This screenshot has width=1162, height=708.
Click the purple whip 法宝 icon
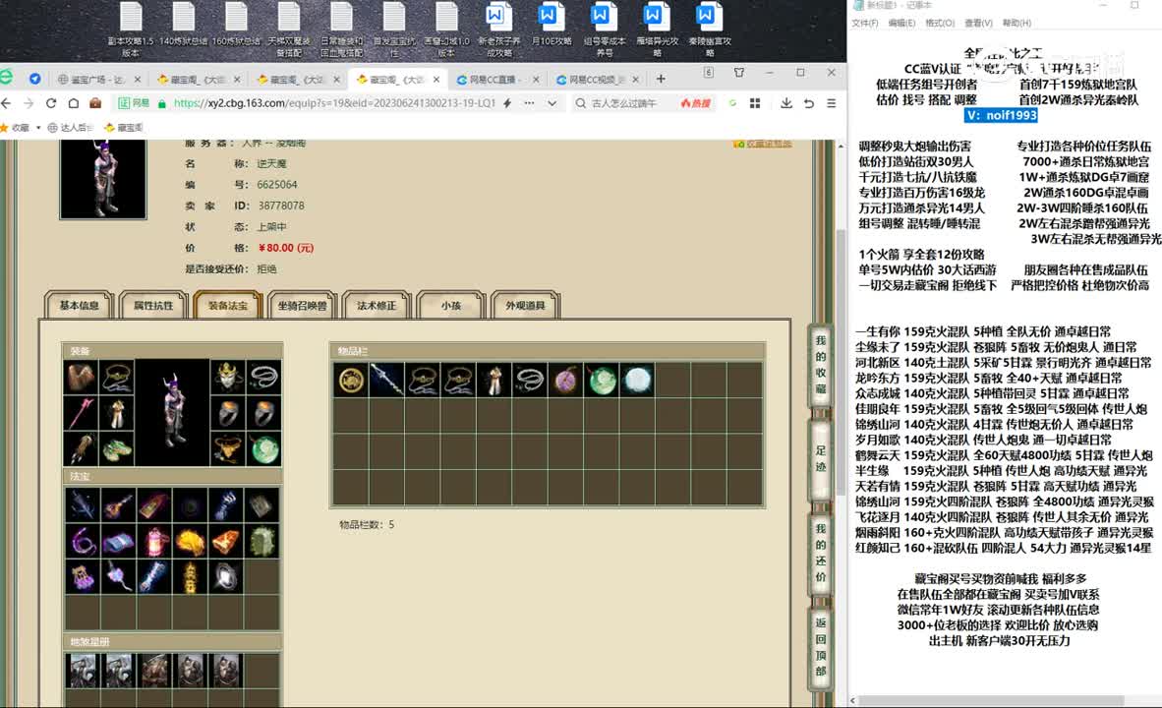pos(83,542)
